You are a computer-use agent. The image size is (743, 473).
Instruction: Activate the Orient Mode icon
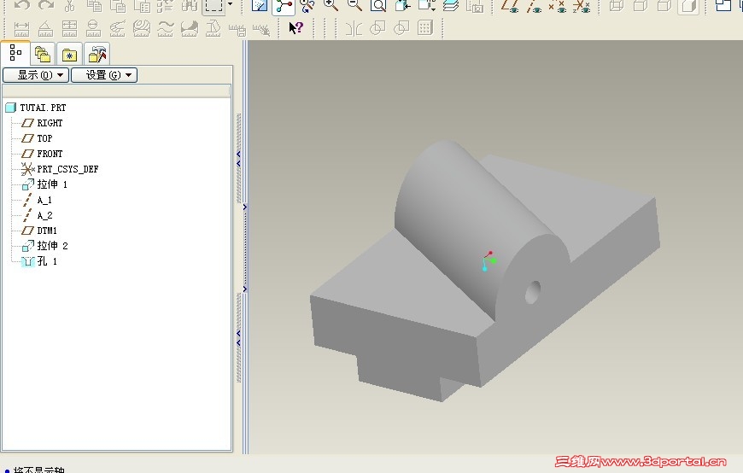[x=307, y=6]
